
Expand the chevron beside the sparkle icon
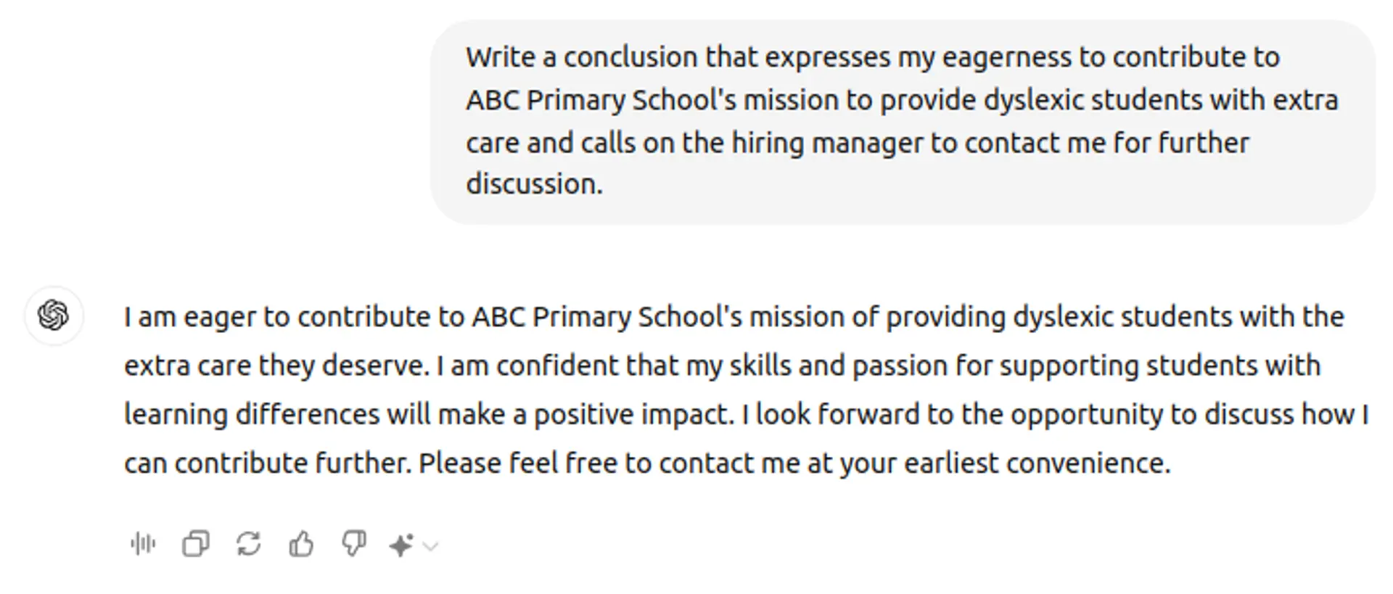tap(431, 546)
